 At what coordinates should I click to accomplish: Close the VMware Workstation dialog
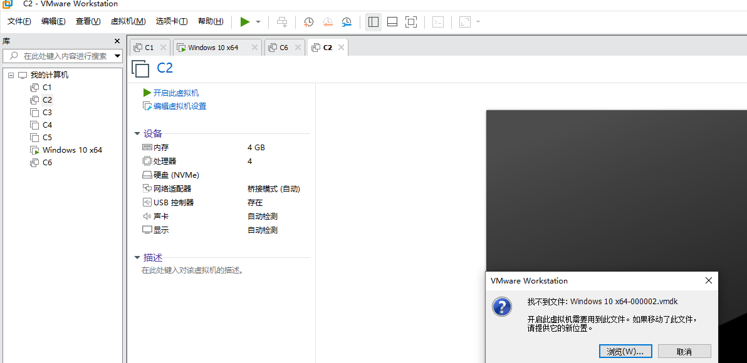click(708, 280)
